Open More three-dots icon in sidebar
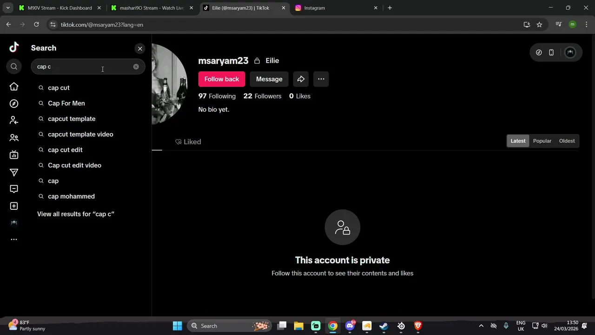Image resolution: width=595 pixels, height=335 pixels. 14,240
